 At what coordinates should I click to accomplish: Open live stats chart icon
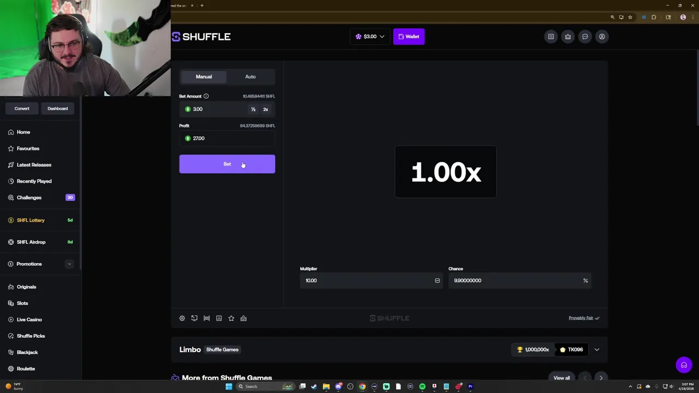[219, 318]
